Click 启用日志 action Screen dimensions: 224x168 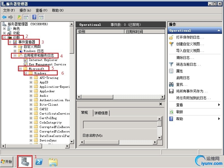tap(183, 78)
